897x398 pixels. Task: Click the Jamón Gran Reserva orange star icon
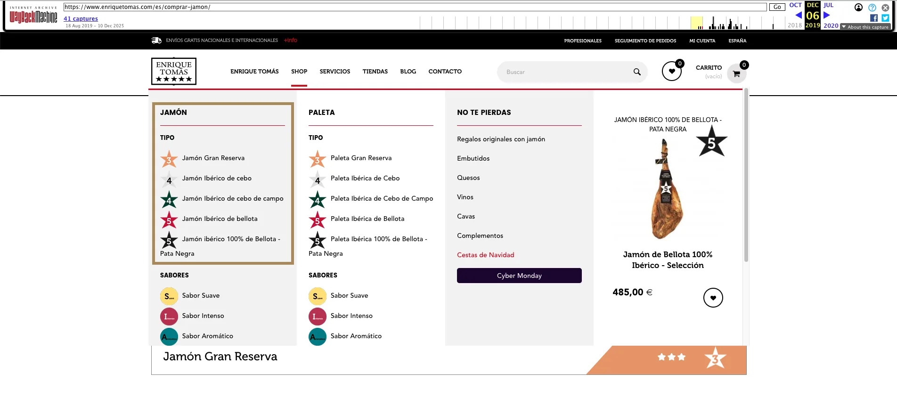point(169,159)
